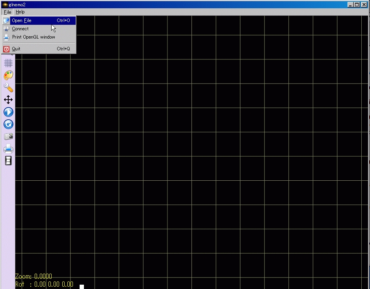Screen dimensions: 370x289
Task: Open the color palette tool
Action: click(x=8, y=75)
